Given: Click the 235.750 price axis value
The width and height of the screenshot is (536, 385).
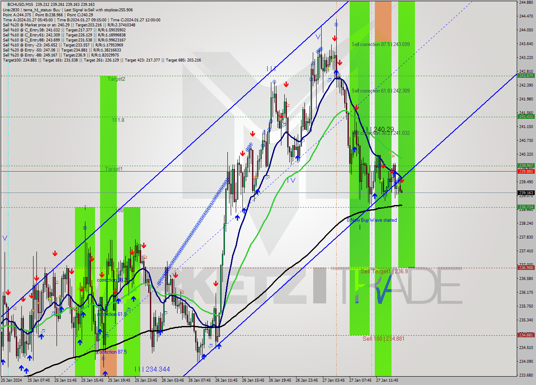Looking at the screenshot, I should coord(526,306).
